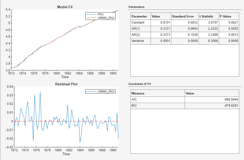Viewport: 244px width, 160px height.
Task: Select the Model Fit plot title
Action: tap(65, 7)
